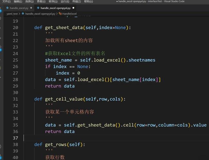Click line number 38 in gutter
This screenshot has width=209, height=160.
click(x=15, y=144)
